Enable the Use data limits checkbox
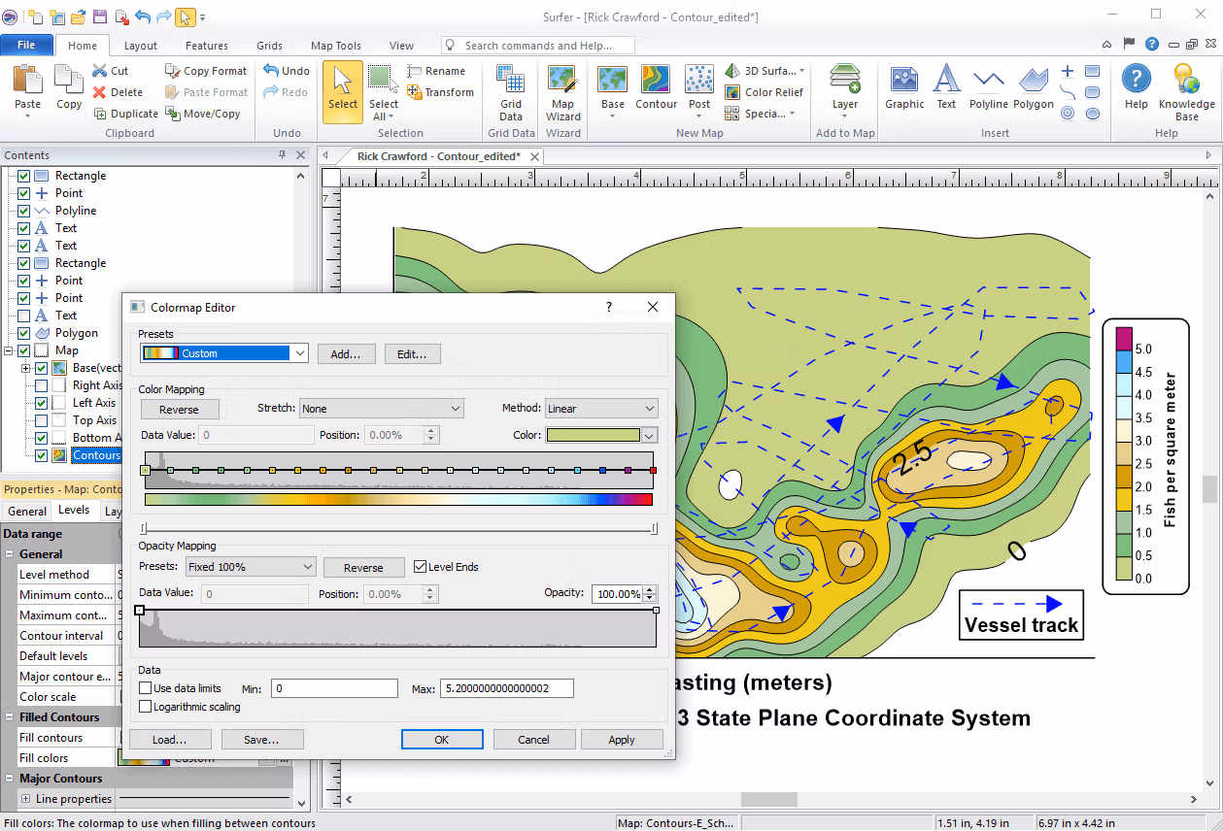 (146, 688)
